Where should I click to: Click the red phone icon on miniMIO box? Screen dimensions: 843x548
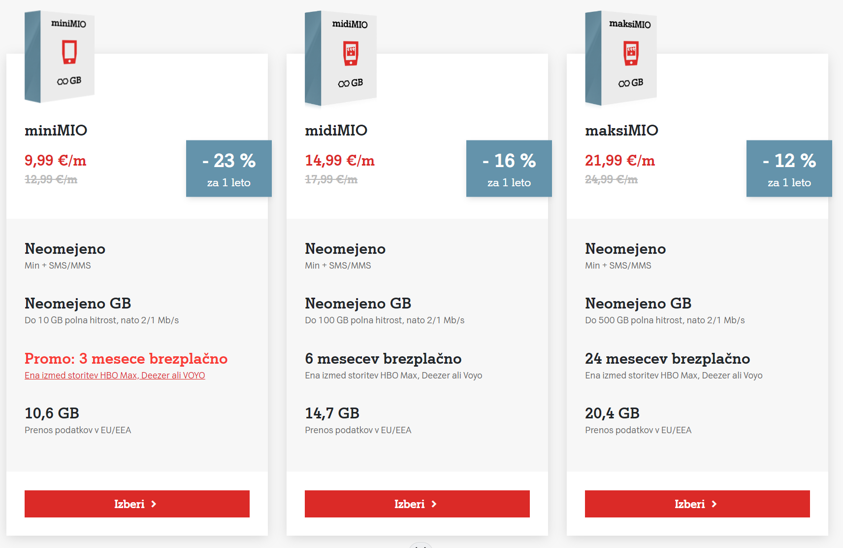[x=69, y=52]
